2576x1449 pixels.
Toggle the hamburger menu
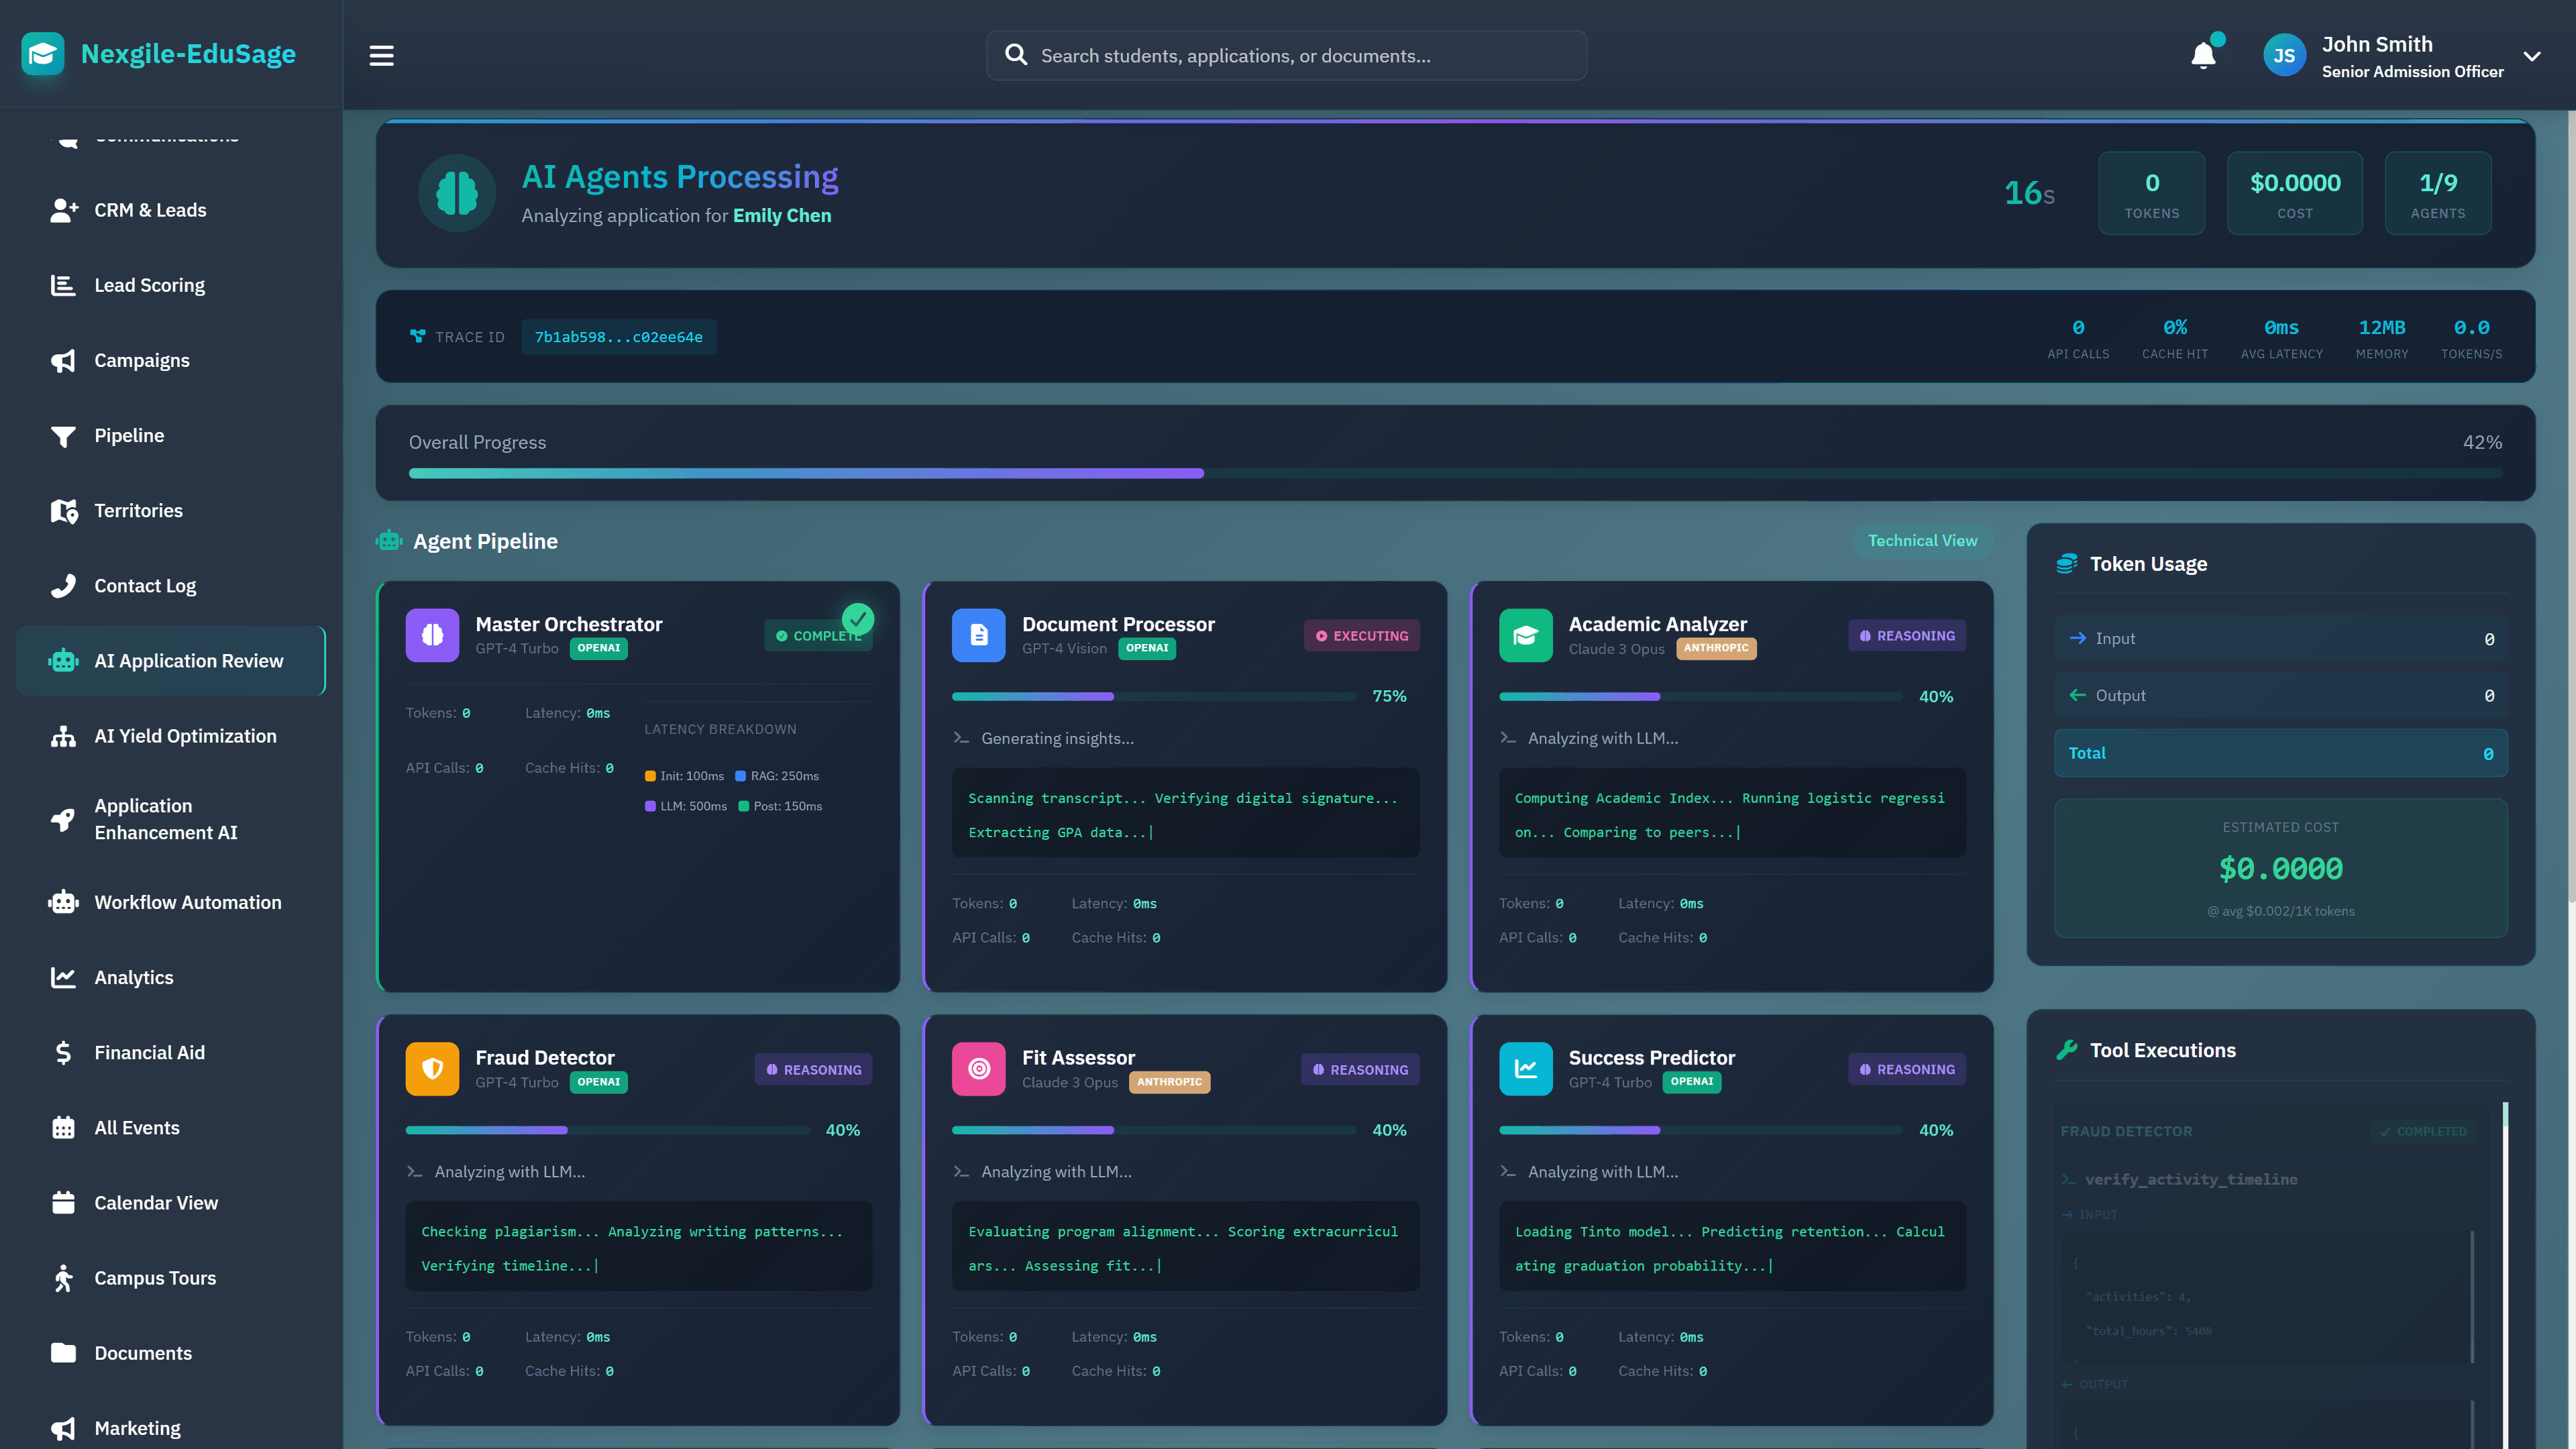(x=380, y=55)
